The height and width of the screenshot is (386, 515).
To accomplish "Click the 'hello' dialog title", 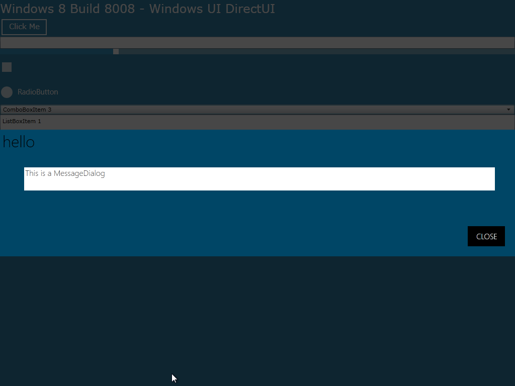I will click(19, 142).
